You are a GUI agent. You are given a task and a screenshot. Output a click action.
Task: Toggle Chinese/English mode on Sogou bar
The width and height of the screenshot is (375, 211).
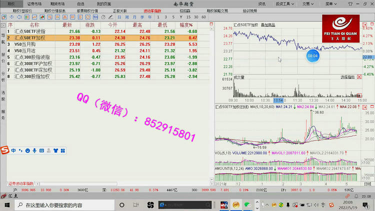(x=13, y=150)
